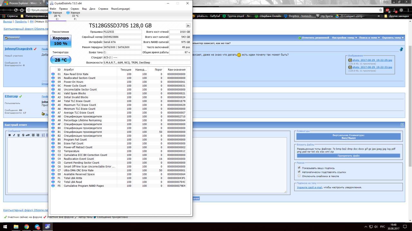Click the system tray volume icon
Viewport: 412px width, 231px height.
[x=376, y=227]
